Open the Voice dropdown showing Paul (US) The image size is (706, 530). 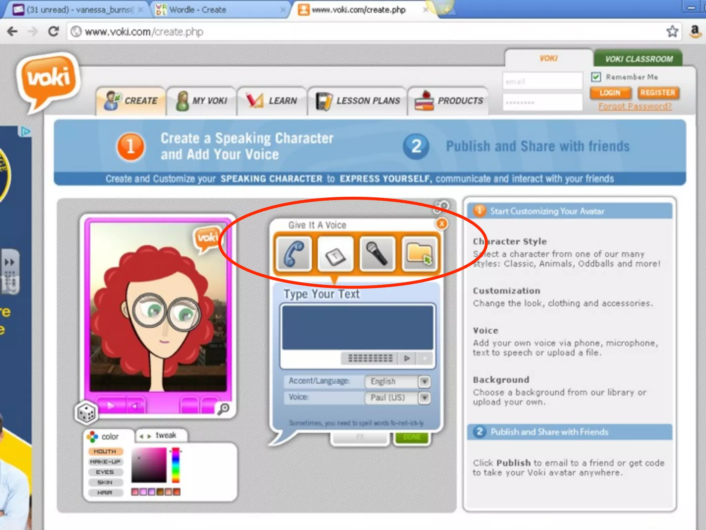[x=424, y=398]
